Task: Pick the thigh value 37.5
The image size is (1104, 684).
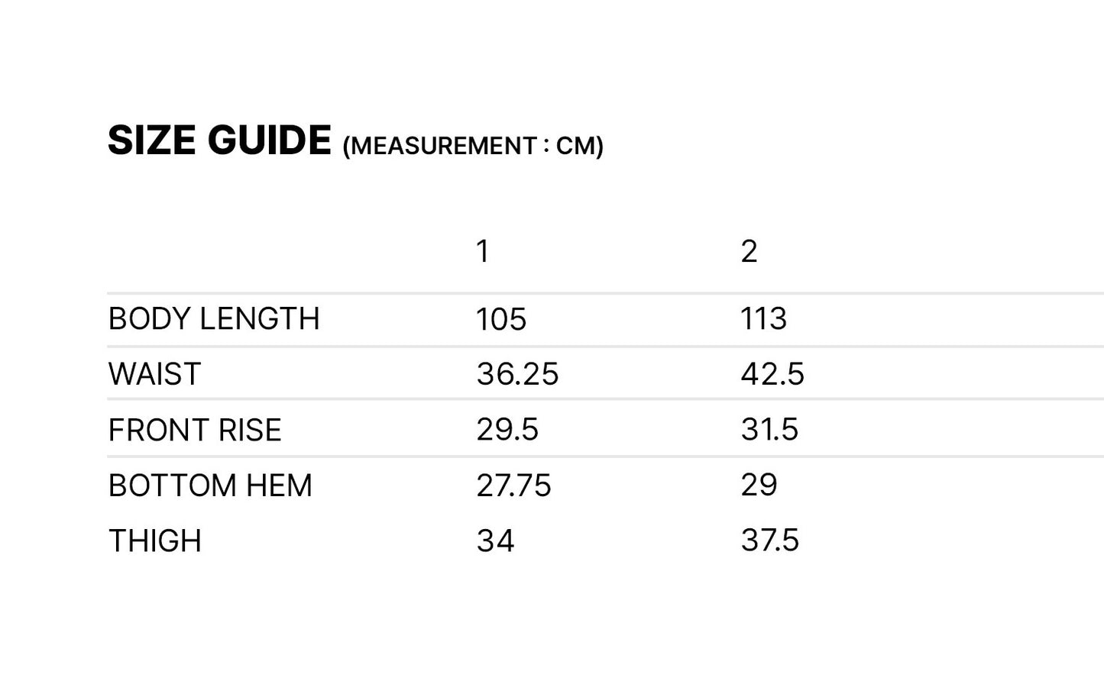Action: [x=769, y=541]
